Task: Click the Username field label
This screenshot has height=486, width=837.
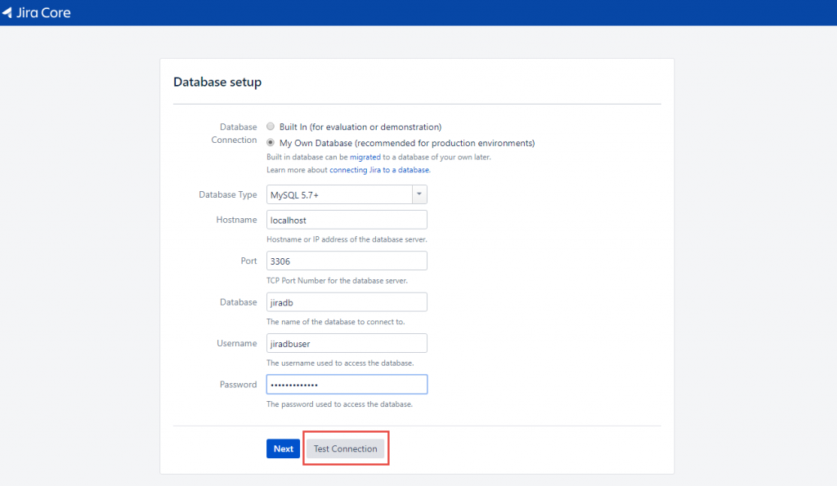Action: [237, 343]
